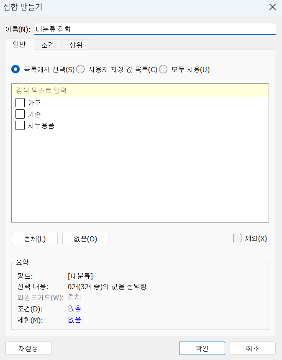Screen dimensions: 282x360
Task: Open the 조건 tab
Action: [x=48, y=45]
